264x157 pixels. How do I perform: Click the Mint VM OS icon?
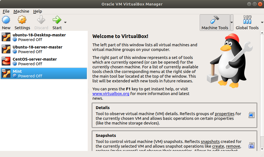pos(6,74)
